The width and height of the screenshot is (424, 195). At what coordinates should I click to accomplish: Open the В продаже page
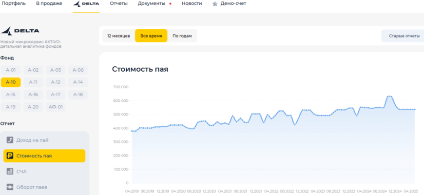pos(49,4)
